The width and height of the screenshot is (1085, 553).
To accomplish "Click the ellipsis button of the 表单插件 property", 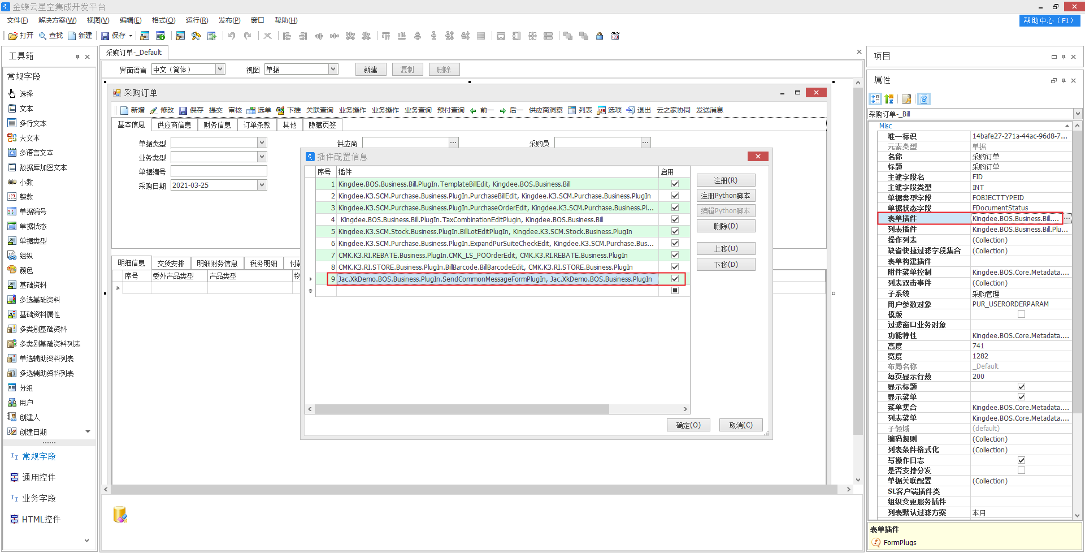I will tap(1067, 218).
